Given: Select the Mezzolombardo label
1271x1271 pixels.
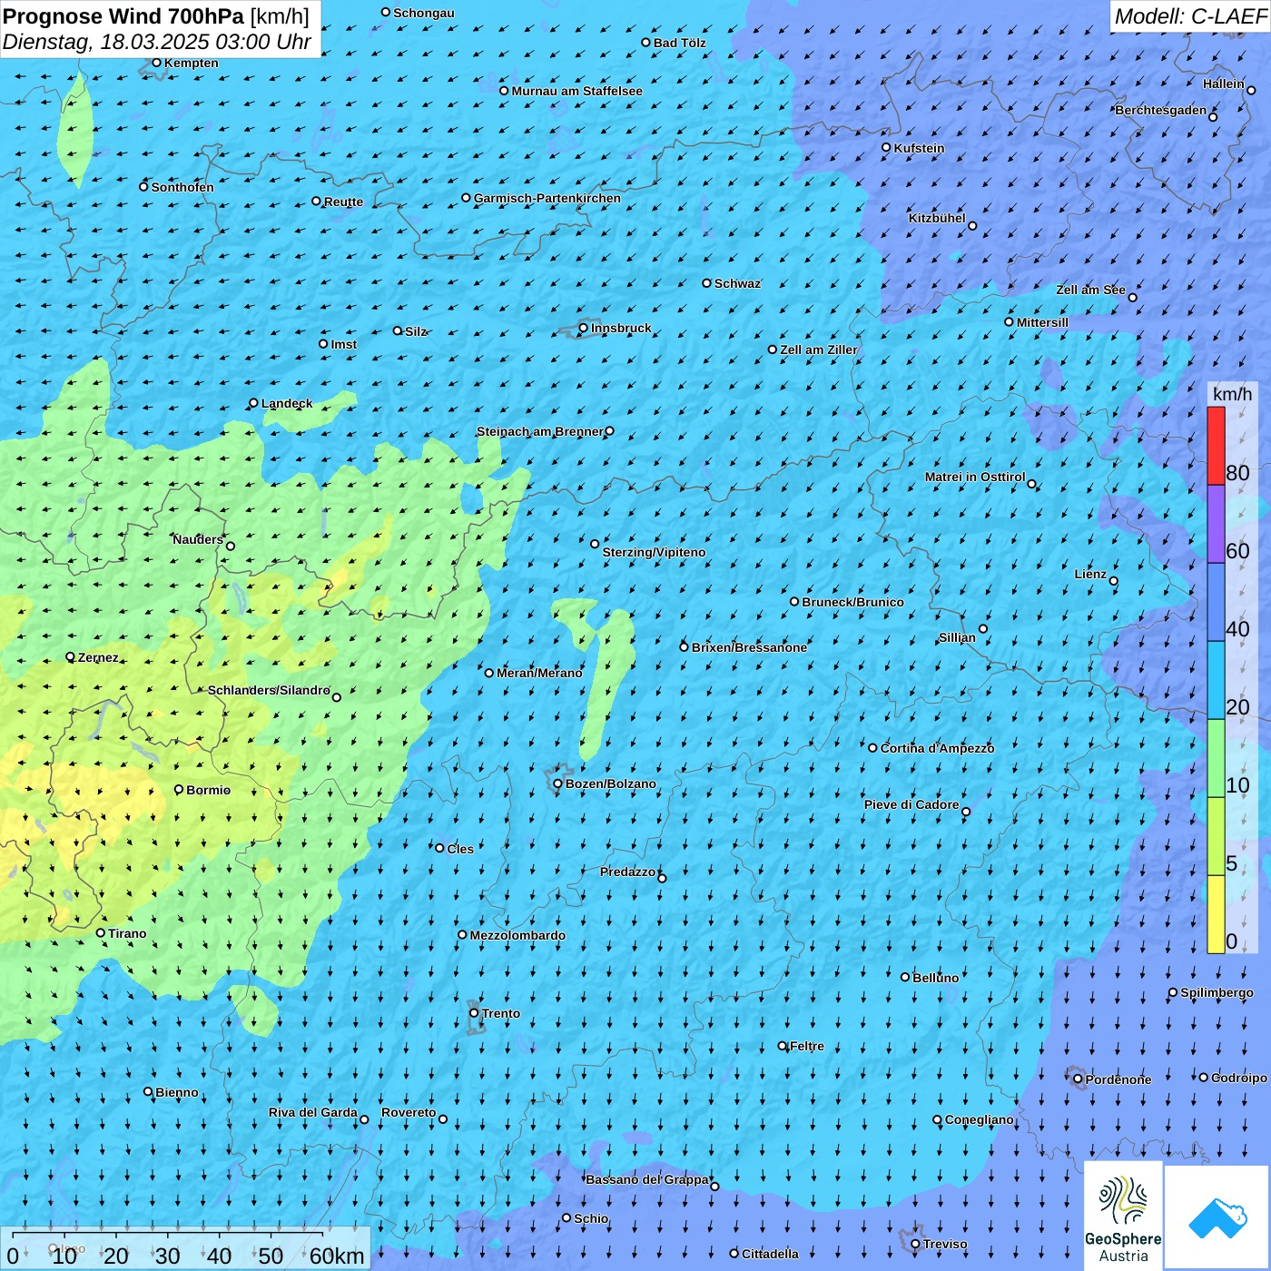Looking at the screenshot, I should pos(517,935).
